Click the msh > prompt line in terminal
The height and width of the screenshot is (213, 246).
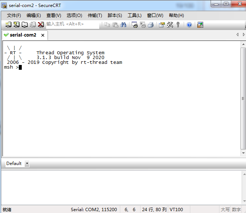coord(13,67)
